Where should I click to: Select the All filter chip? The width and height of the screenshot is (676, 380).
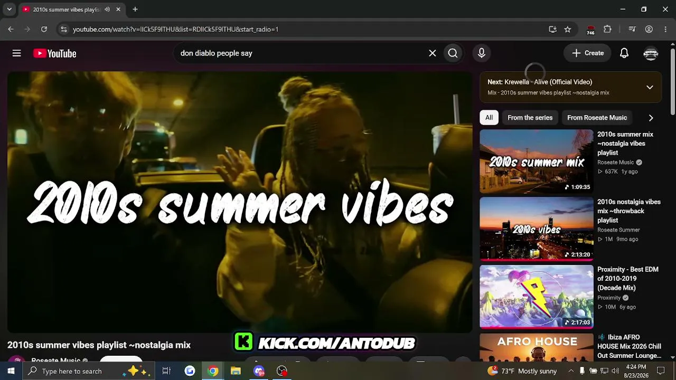(x=489, y=118)
